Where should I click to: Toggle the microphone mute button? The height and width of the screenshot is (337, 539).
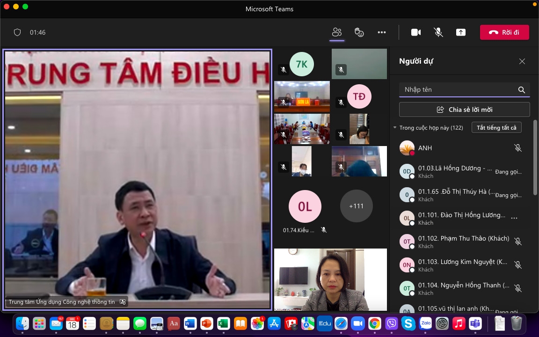coord(438,32)
